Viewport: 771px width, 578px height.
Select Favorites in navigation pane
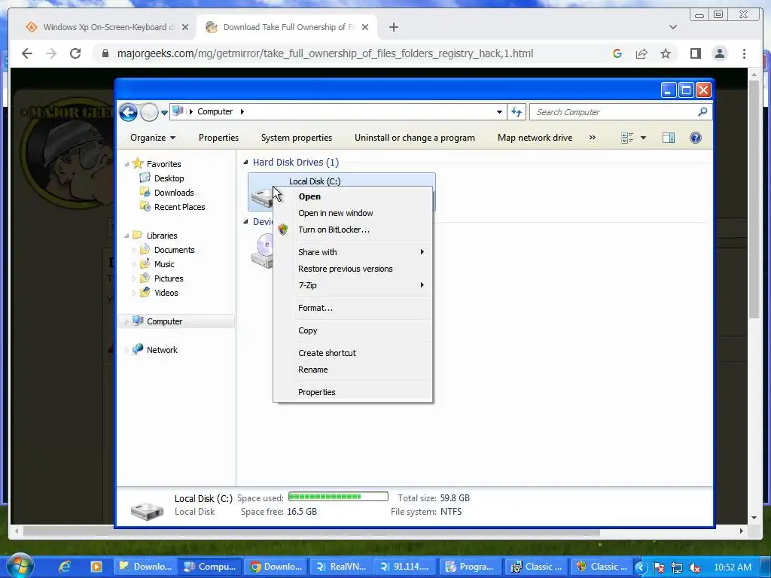click(163, 164)
